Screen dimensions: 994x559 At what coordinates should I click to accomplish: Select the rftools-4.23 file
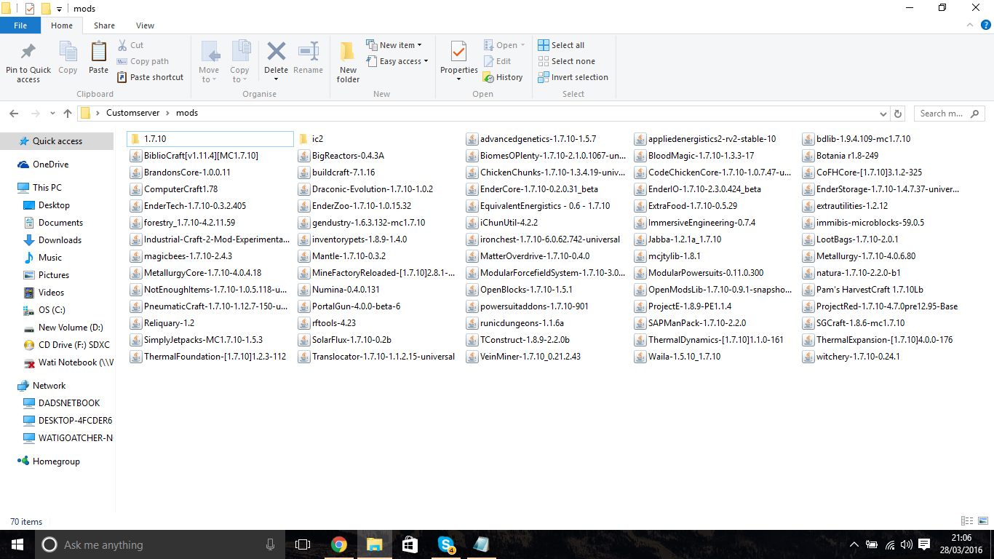pyautogui.click(x=327, y=323)
